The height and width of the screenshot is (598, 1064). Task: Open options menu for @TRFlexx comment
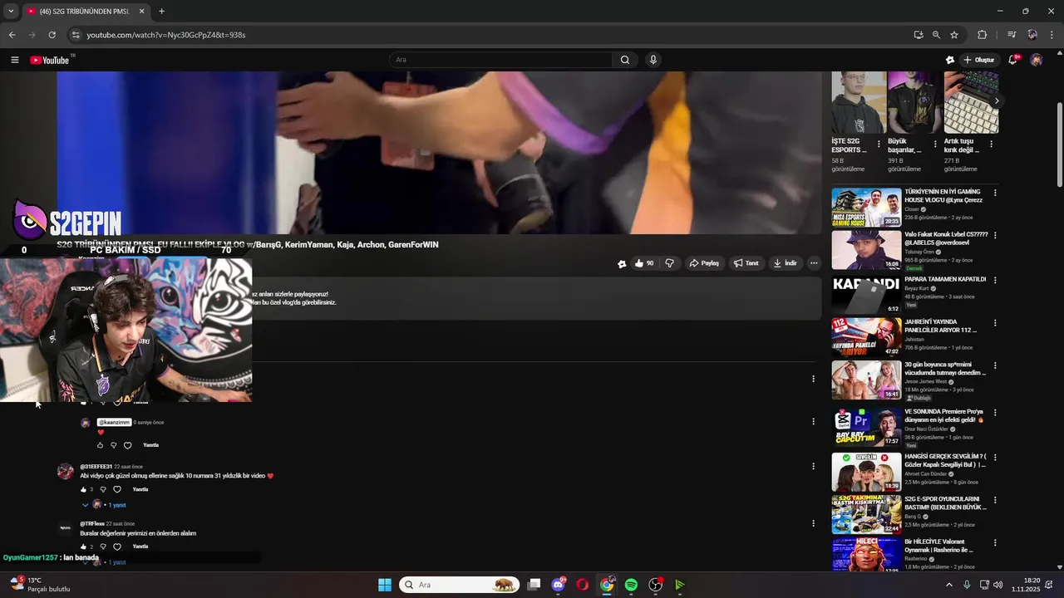click(813, 523)
